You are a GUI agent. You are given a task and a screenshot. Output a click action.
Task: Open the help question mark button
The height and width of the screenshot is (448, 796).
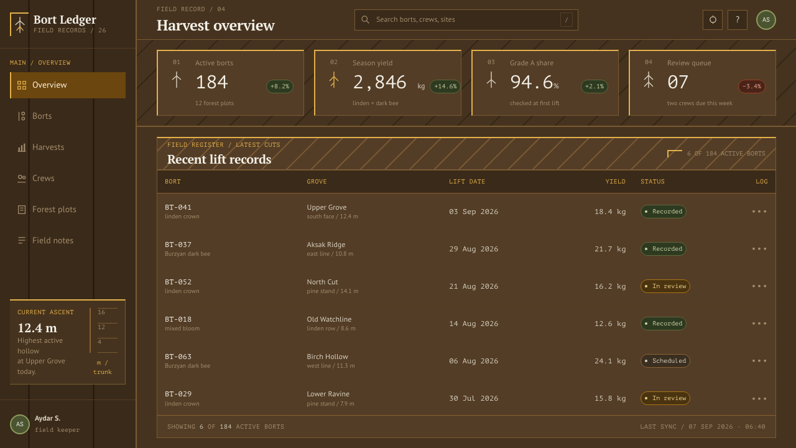(738, 20)
